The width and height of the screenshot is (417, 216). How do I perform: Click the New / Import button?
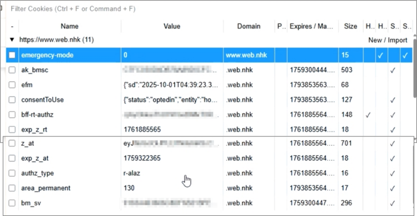pyautogui.click(x=387, y=40)
